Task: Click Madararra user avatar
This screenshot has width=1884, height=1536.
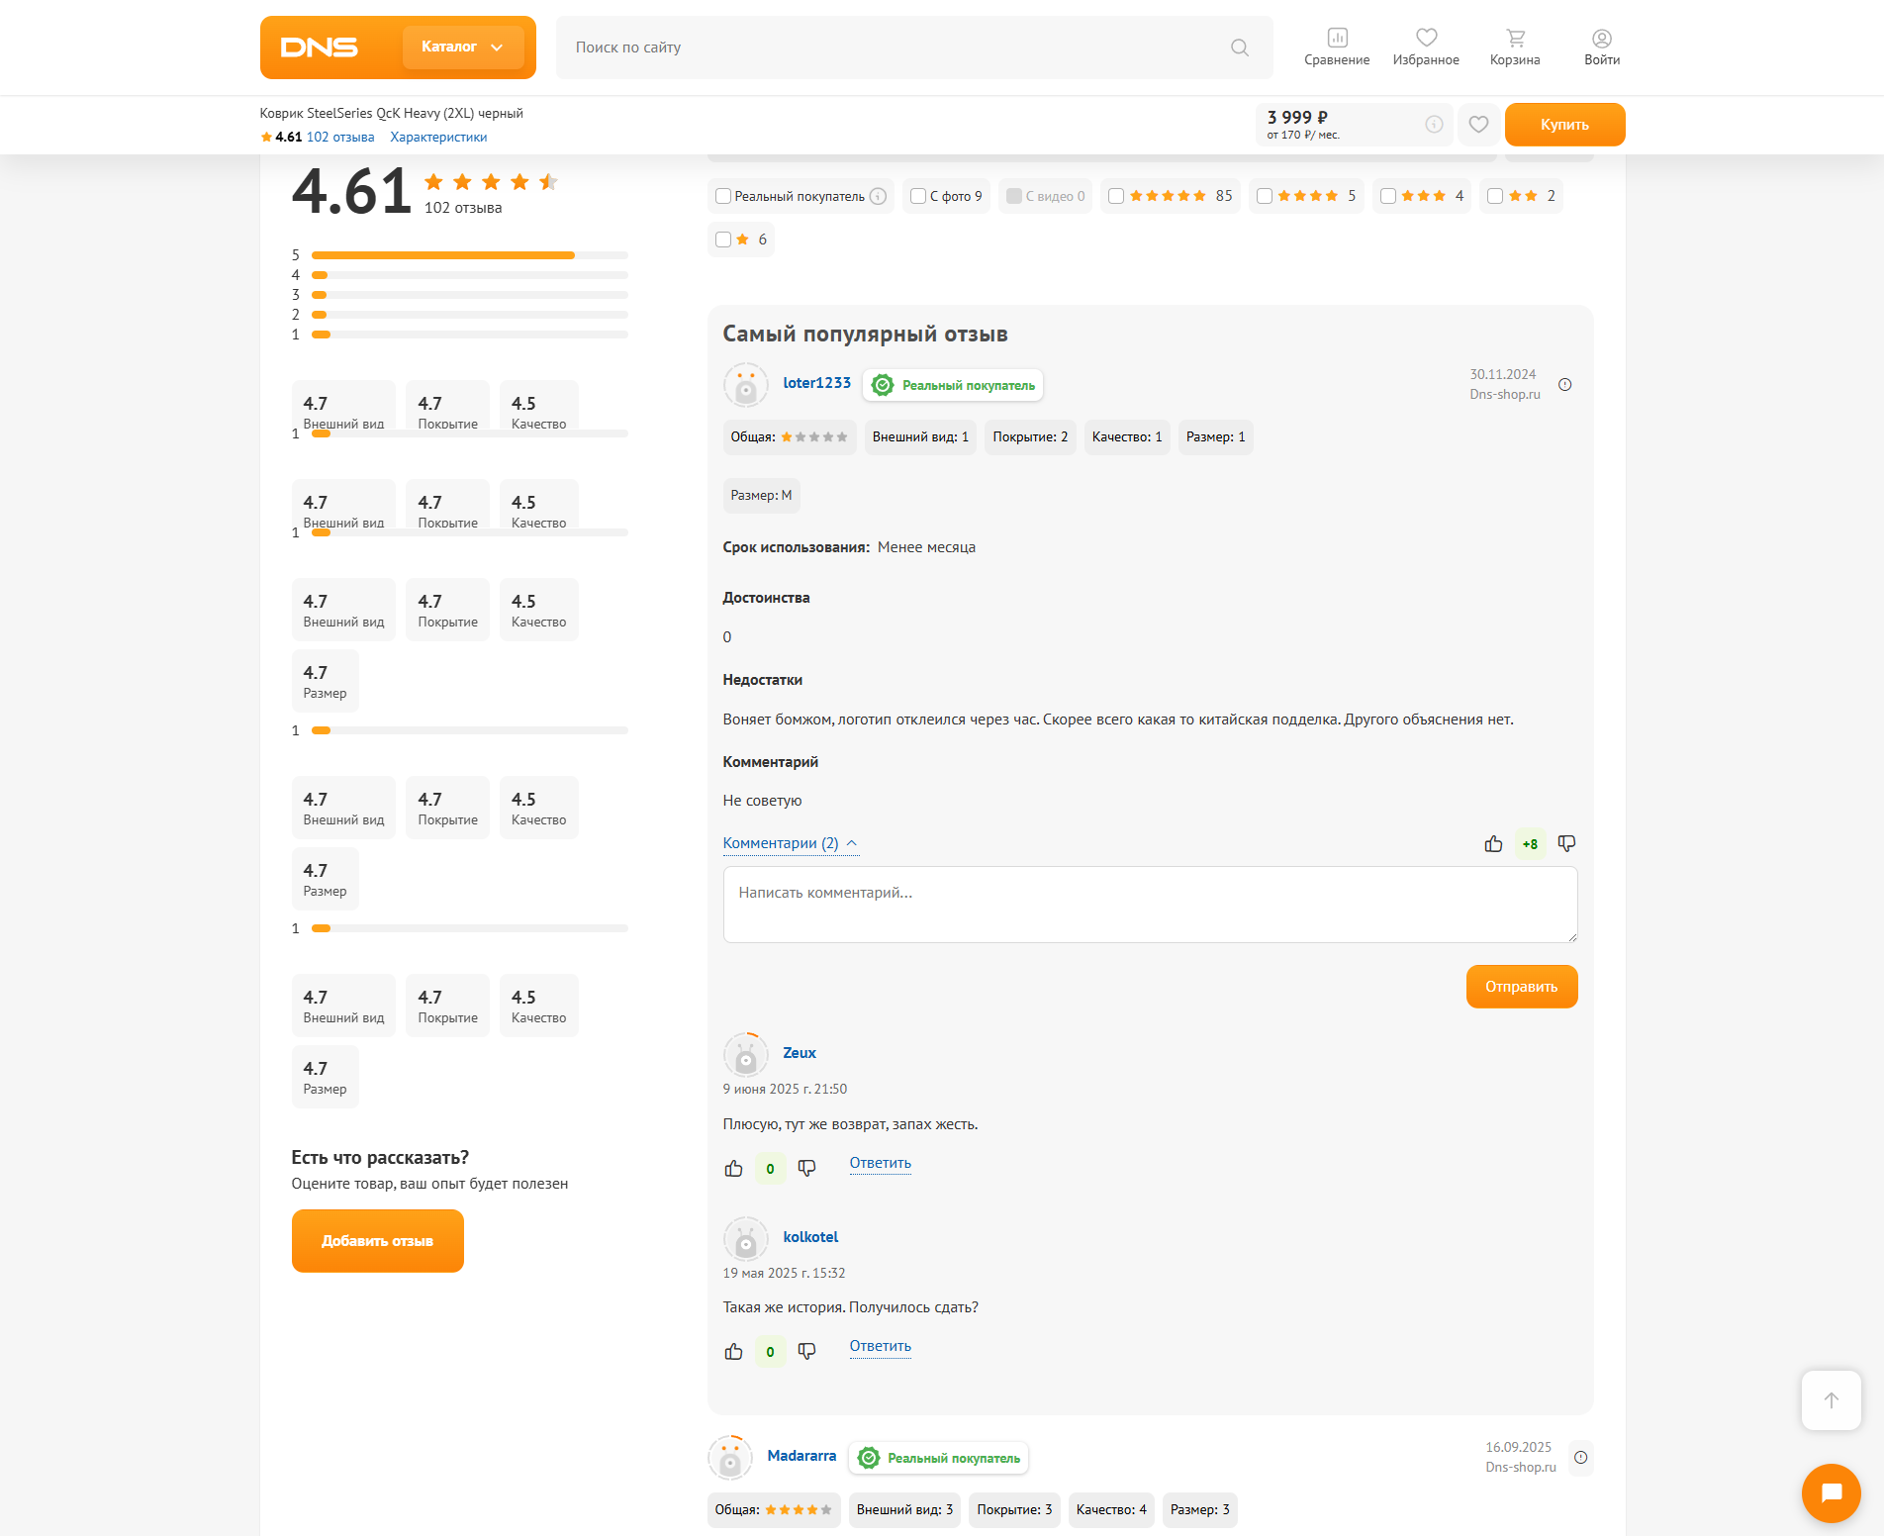Action: (x=730, y=1458)
